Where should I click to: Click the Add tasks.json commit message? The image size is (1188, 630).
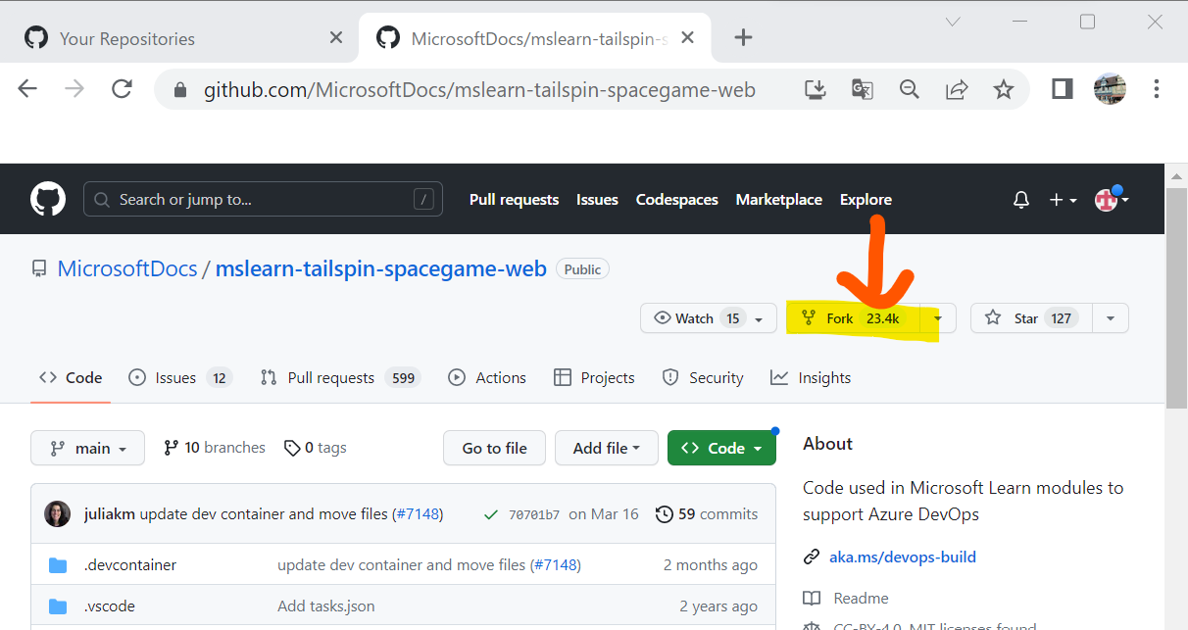pyautogui.click(x=326, y=606)
